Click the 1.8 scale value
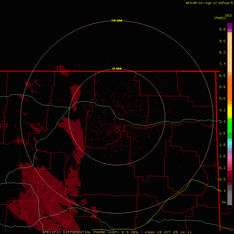The width and height of the screenshot is (234, 234). [x=222, y=145]
